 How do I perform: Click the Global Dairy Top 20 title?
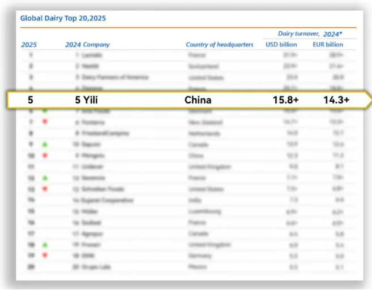pyautogui.click(x=63, y=18)
